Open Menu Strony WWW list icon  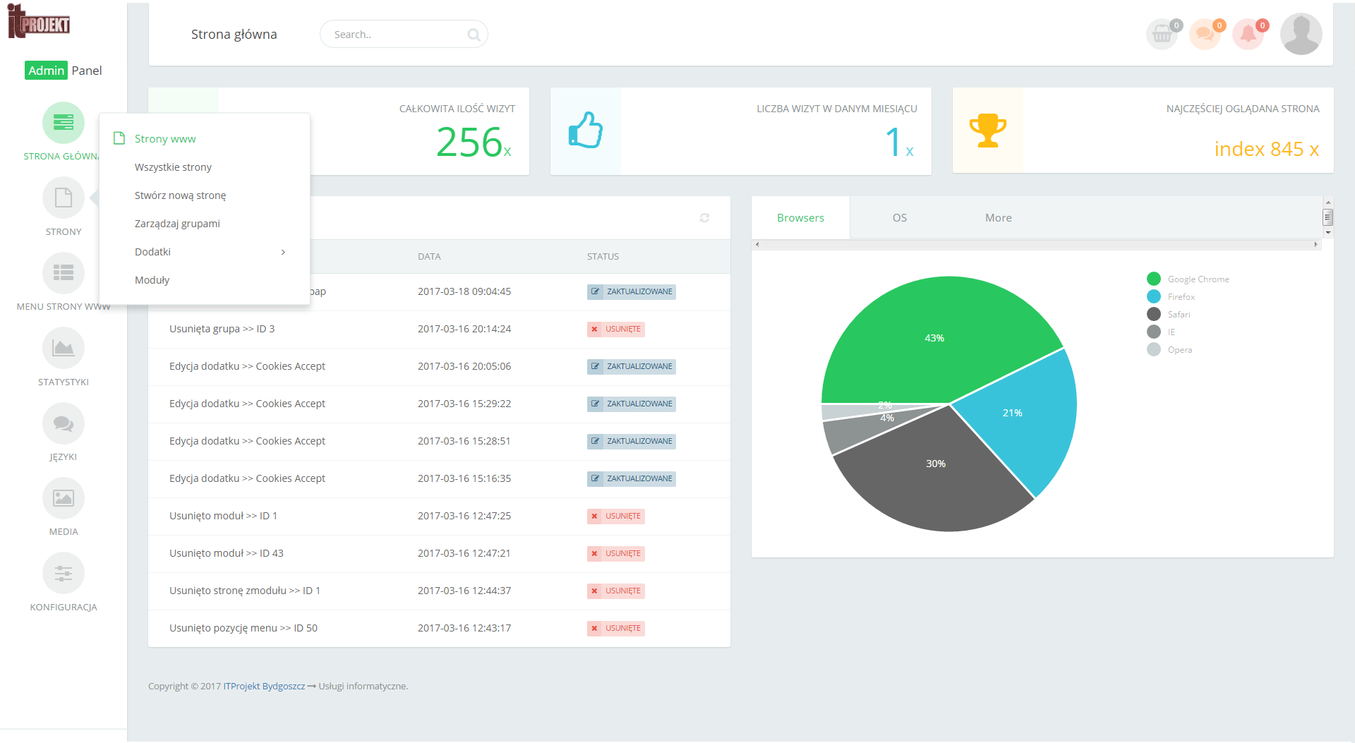(64, 273)
